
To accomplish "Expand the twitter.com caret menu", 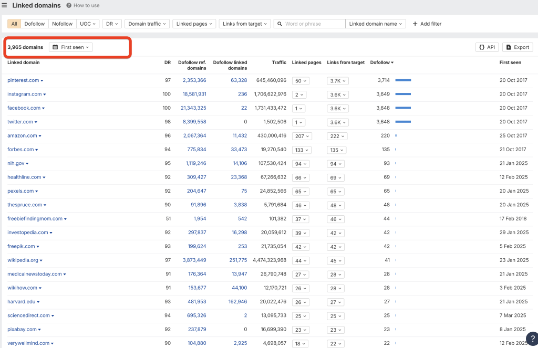I will [36, 122].
